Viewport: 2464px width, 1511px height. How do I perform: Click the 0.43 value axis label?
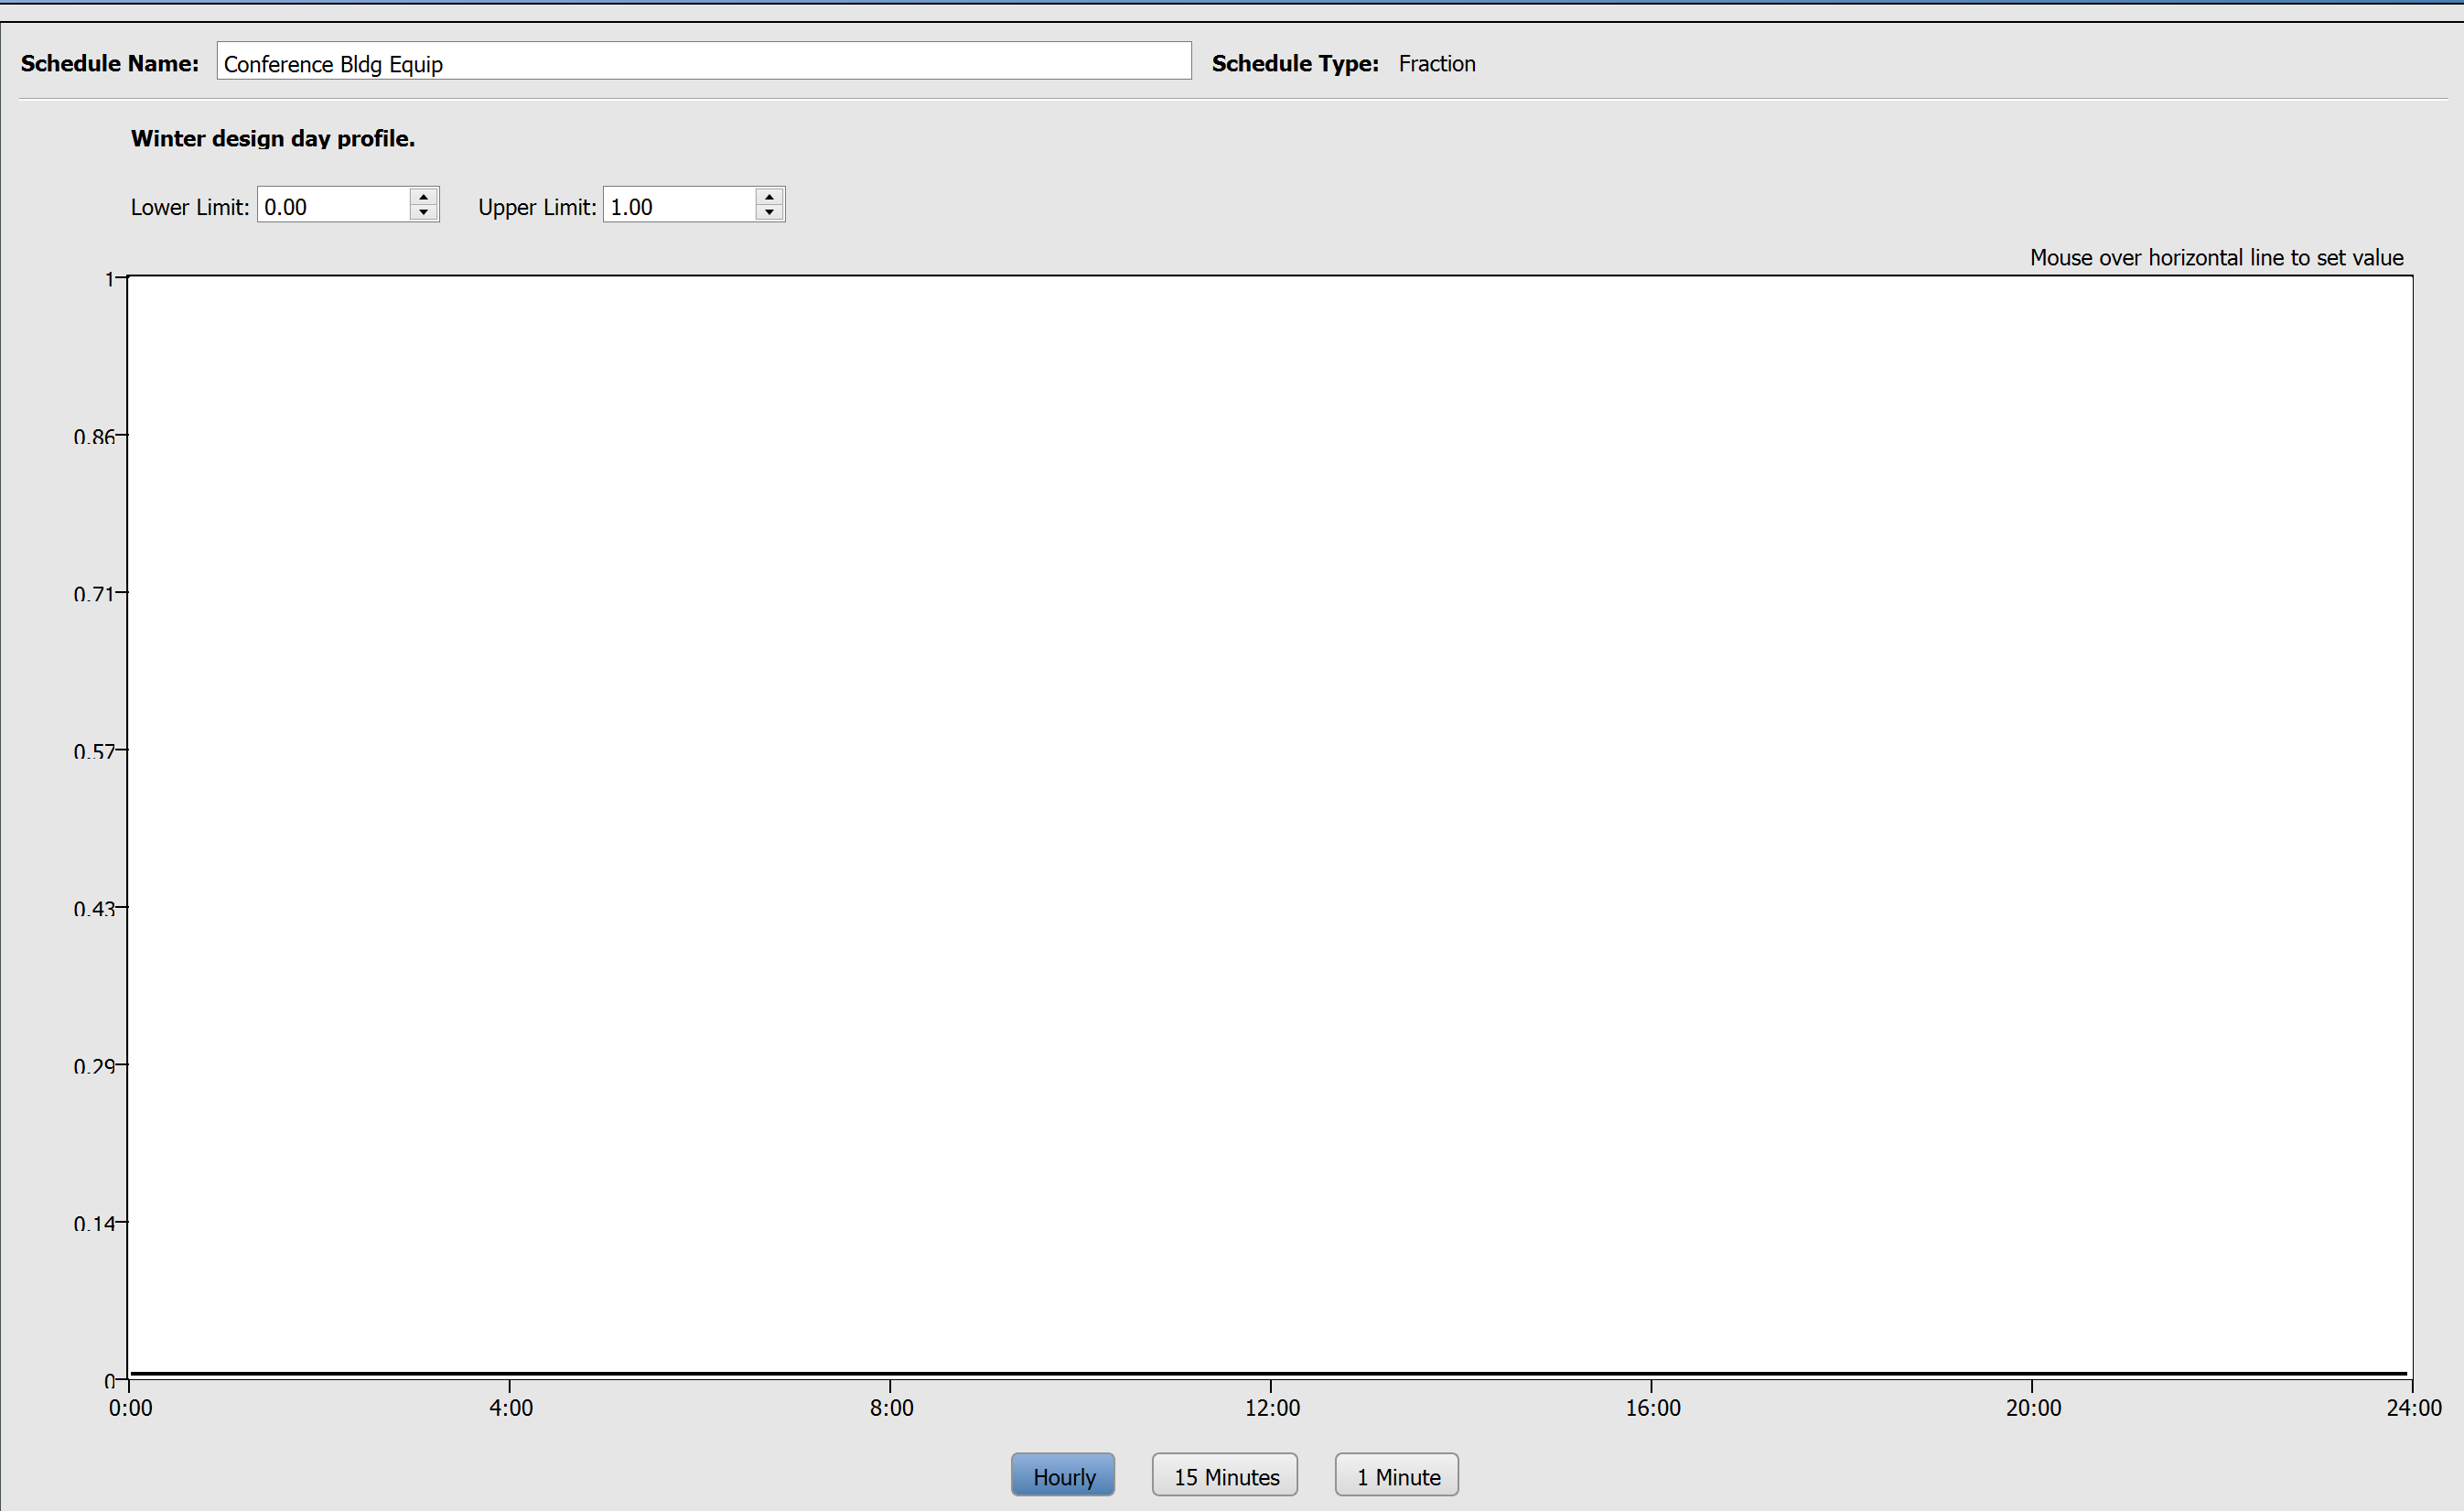(x=94, y=909)
